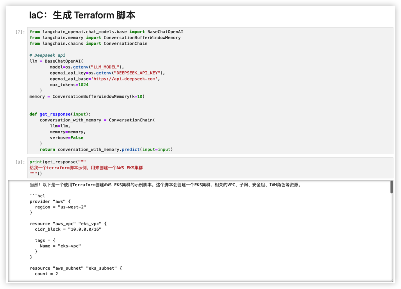The height and width of the screenshot is (289, 401).
Task: Select cell by clicking the [7]: prompt
Action: (x=20, y=32)
